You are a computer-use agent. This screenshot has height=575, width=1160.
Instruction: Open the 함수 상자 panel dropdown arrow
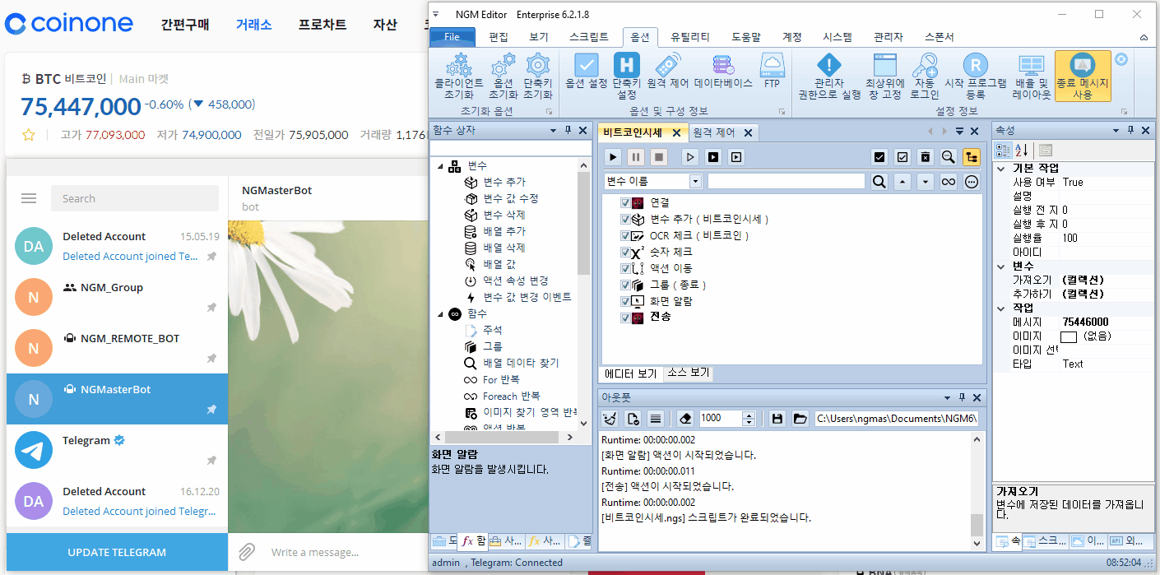click(x=554, y=131)
